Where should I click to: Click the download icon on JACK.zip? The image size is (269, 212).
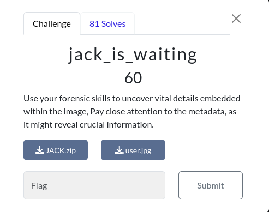[x=40, y=150]
